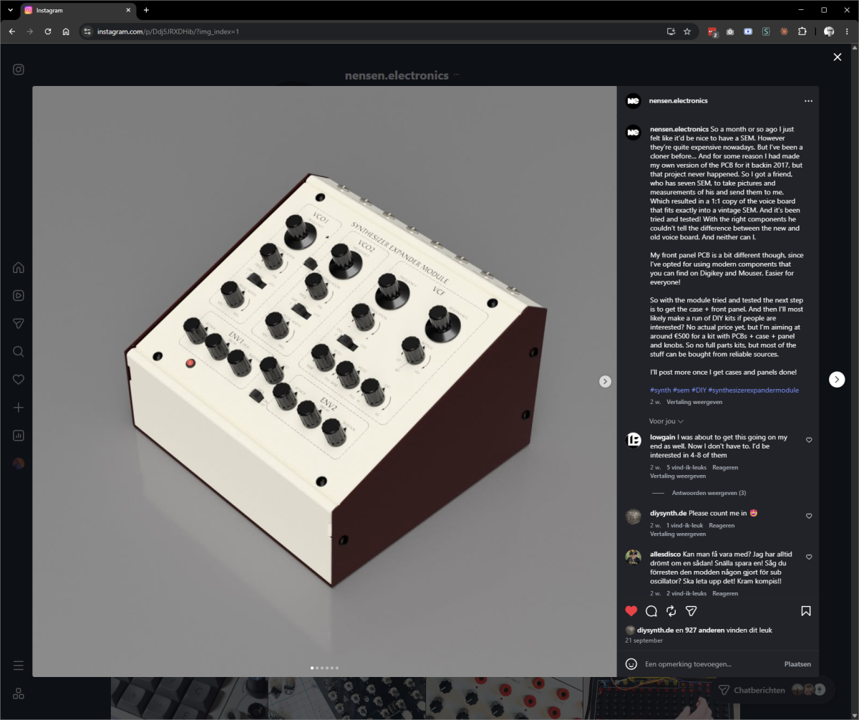The image size is (859, 720).
Task: Click 'Plaatsen' to post the comment
Action: [797, 664]
